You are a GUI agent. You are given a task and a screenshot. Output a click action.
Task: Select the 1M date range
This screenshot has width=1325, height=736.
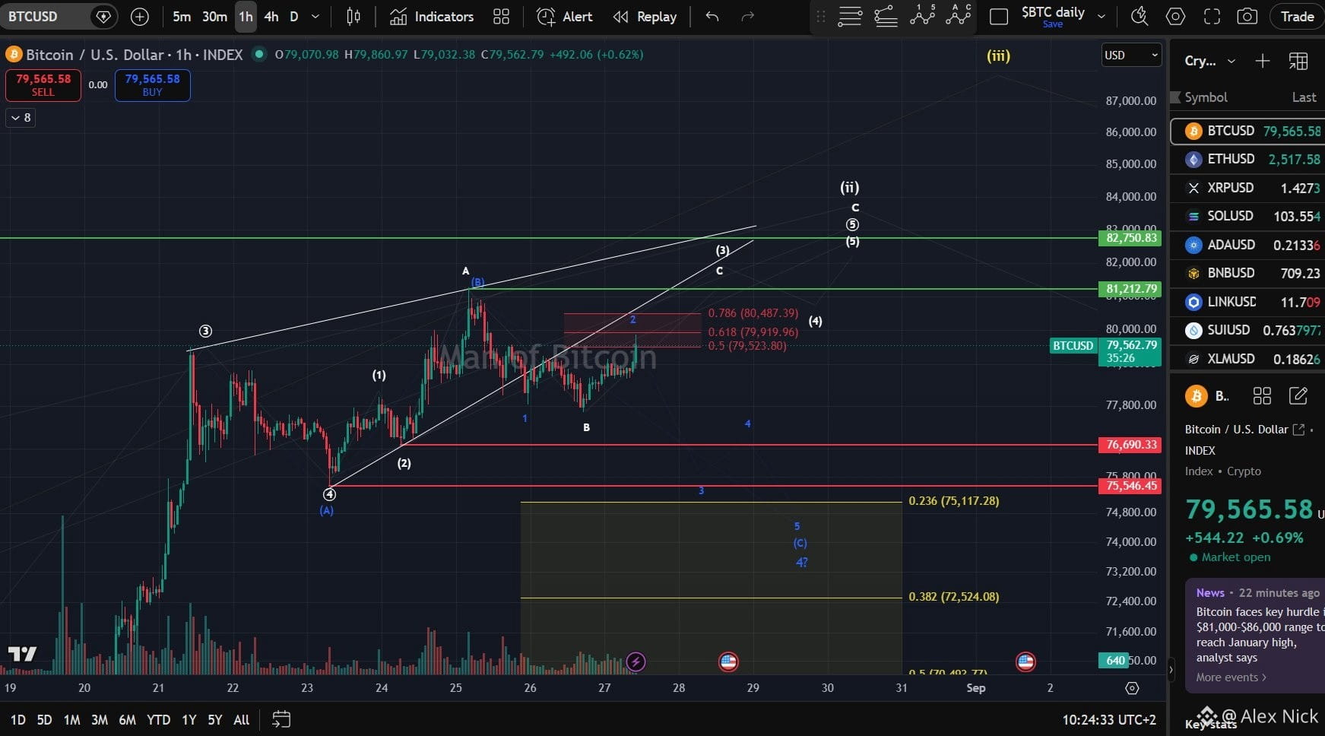pyautogui.click(x=71, y=720)
